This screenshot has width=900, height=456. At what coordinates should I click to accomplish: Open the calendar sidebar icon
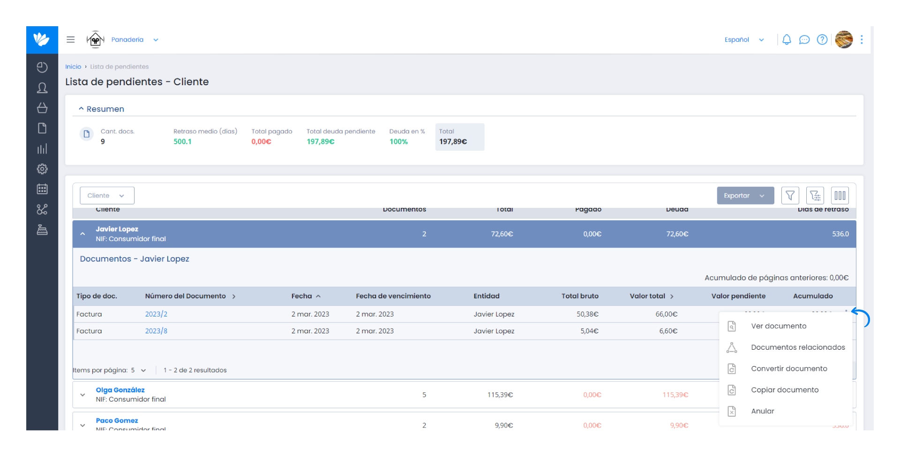pos(42,189)
